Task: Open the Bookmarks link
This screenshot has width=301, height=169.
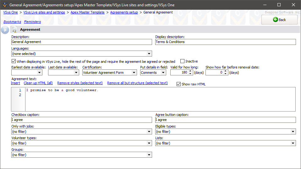Action: click(12, 22)
